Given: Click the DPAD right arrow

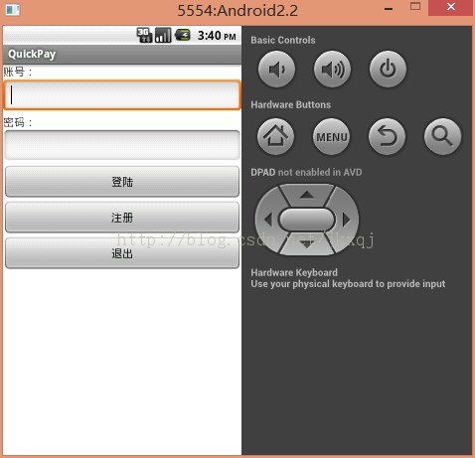Looking at the screenshot, I should coord(347,220).
